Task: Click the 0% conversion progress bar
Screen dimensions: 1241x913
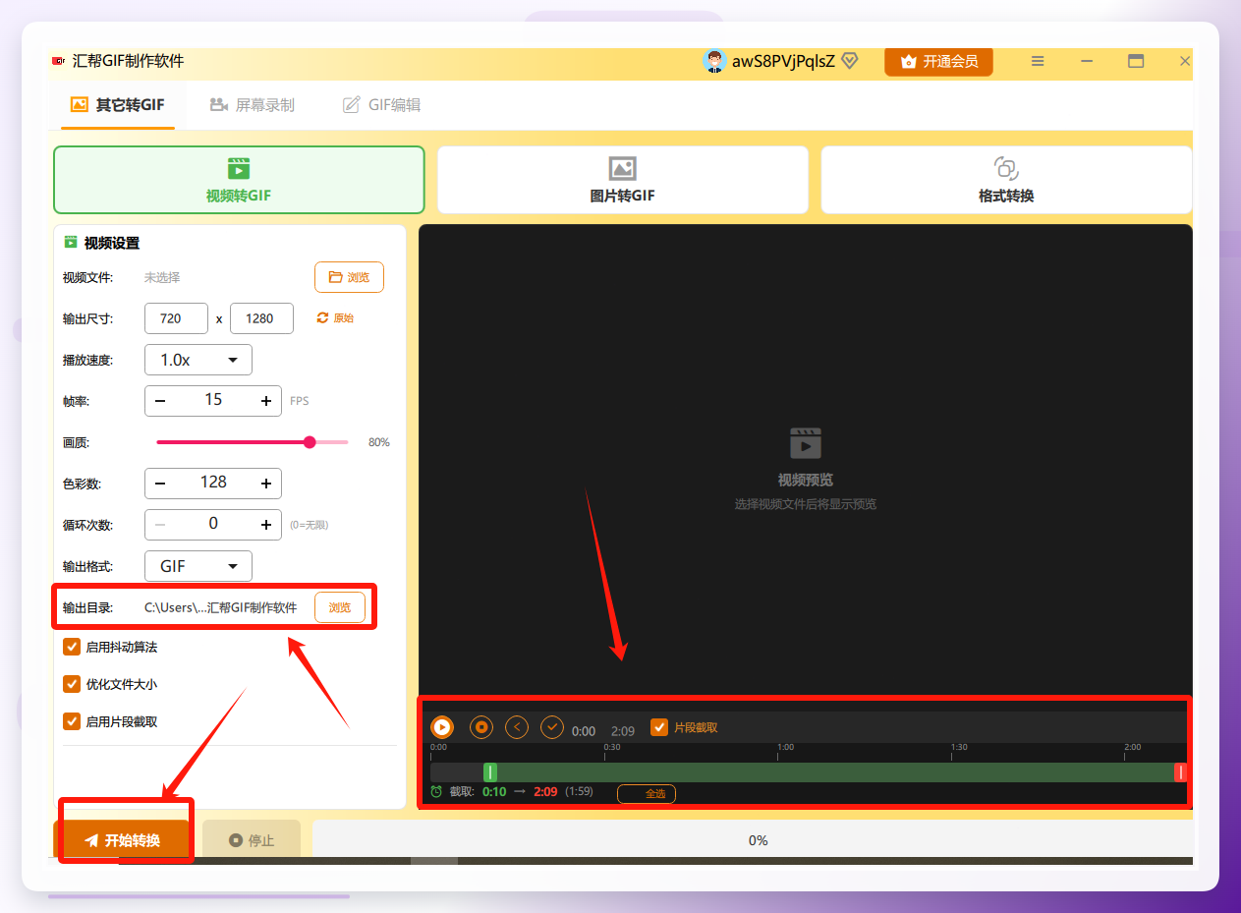Action: tap(753, 840)
